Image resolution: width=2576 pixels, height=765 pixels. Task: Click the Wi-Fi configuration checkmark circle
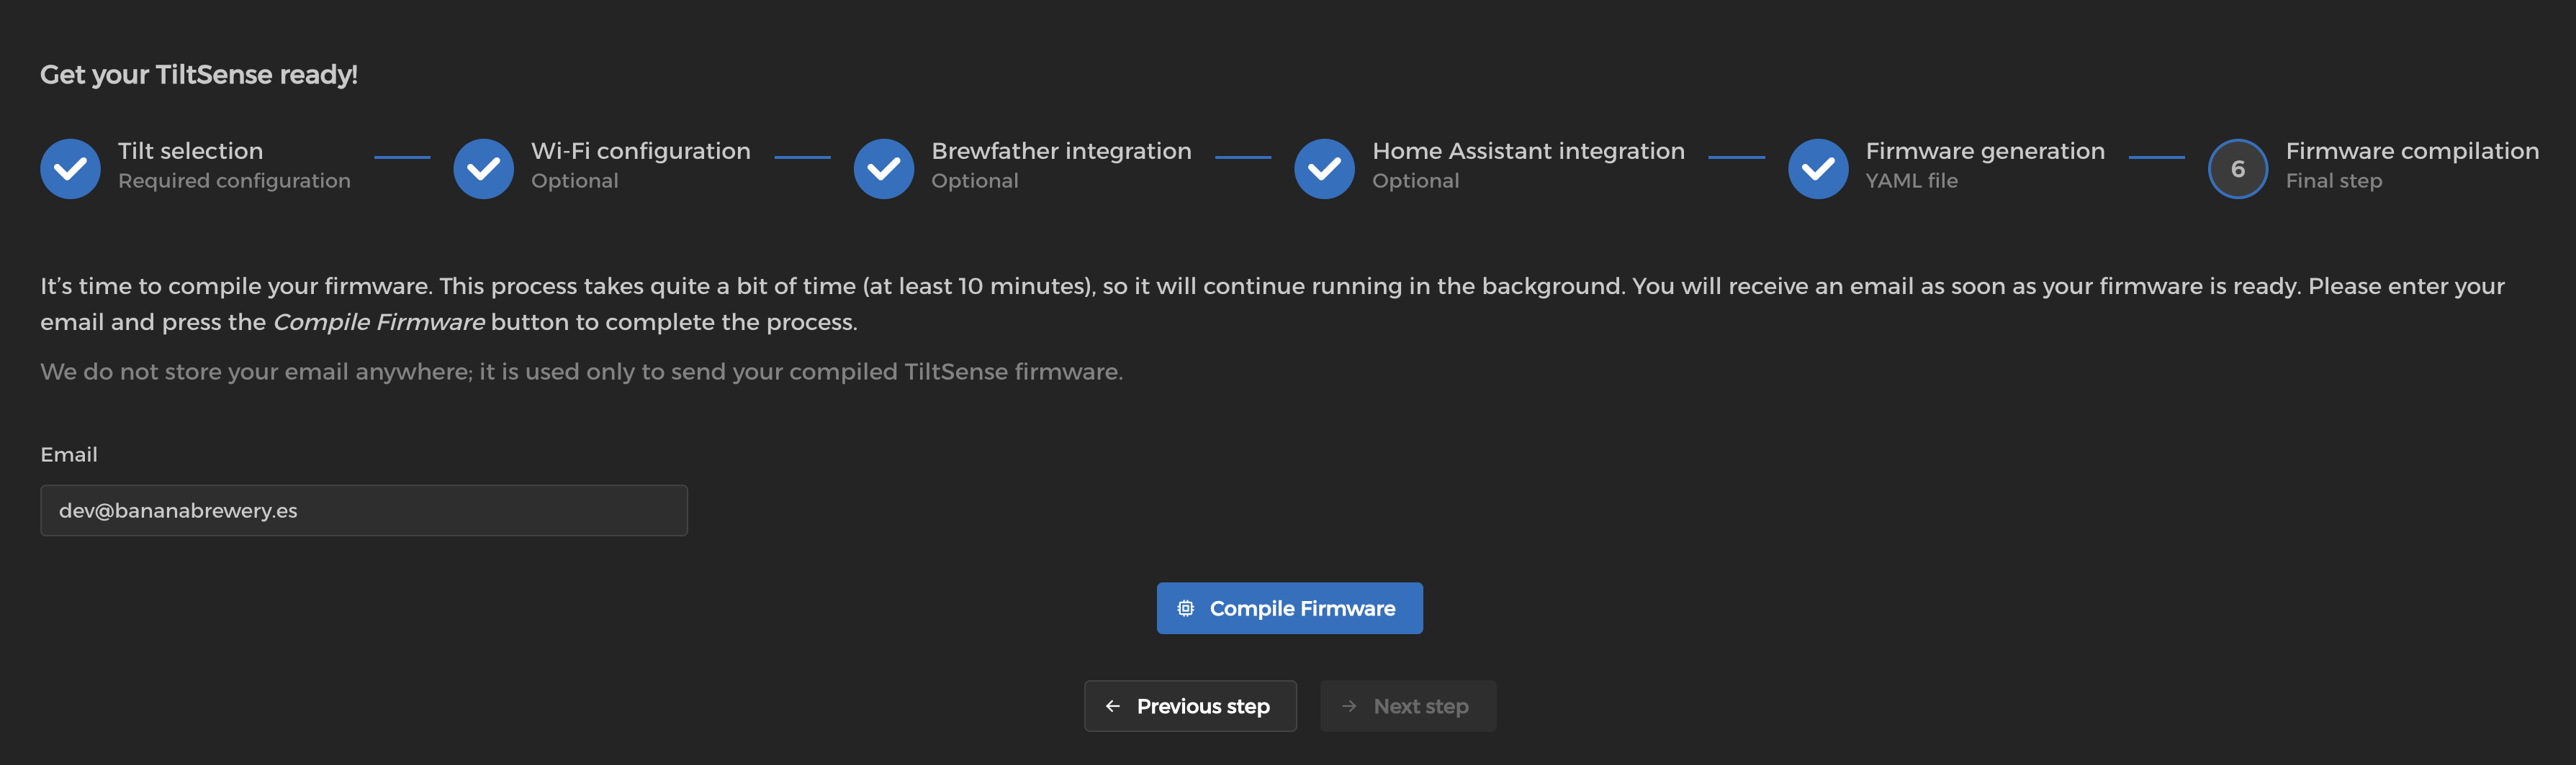tap(483, 169)
